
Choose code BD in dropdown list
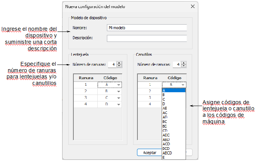(x=174, y=126)
